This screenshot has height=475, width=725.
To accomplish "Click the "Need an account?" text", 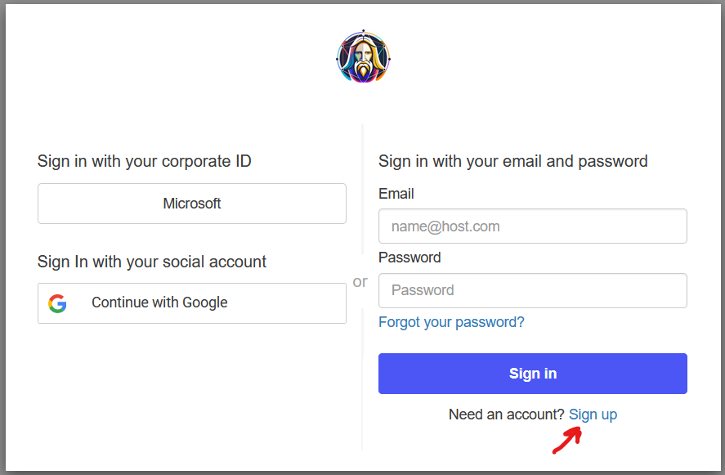I will pos(506,415).
